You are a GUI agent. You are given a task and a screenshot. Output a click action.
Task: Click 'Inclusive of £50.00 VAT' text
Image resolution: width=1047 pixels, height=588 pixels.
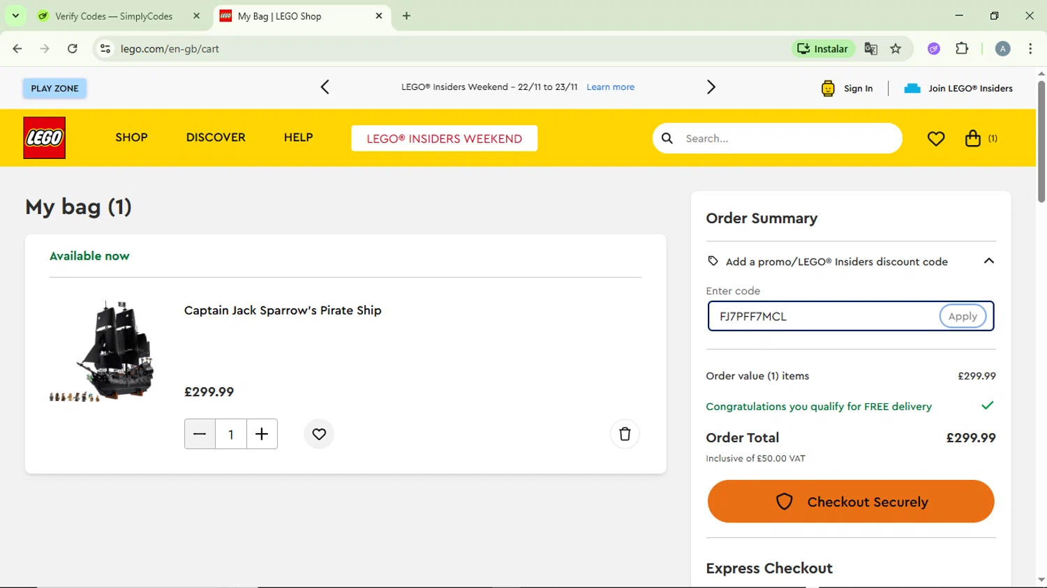pos(755,458)
